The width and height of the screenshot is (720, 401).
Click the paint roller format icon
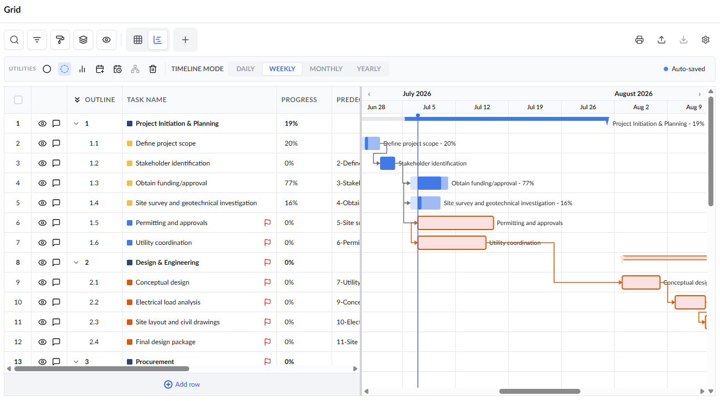(x=60, y=40)
